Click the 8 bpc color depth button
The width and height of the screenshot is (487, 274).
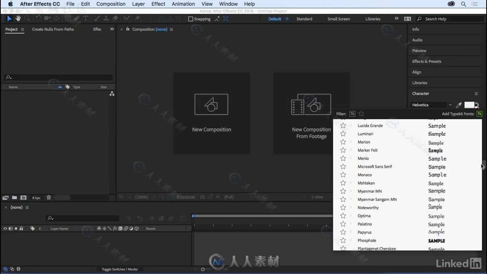click(36, 198)
